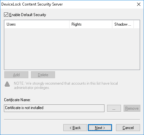144x135 pixels.
Task: Click the Certificate Name label
Action: click(17, 100)
